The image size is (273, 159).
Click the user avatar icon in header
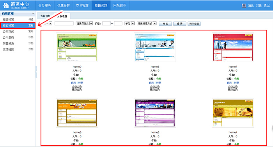[244, 6]
